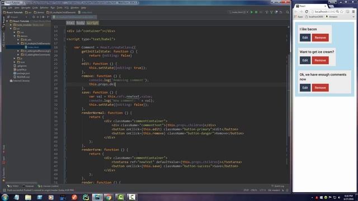Open the run configuration dropdown
This screenshot has height=201, width=358.
coord(238,12)
